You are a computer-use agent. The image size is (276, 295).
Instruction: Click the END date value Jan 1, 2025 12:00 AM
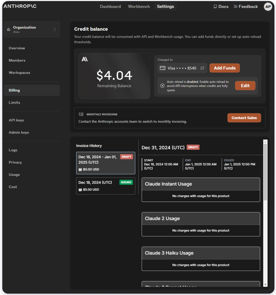pos(200,166)
